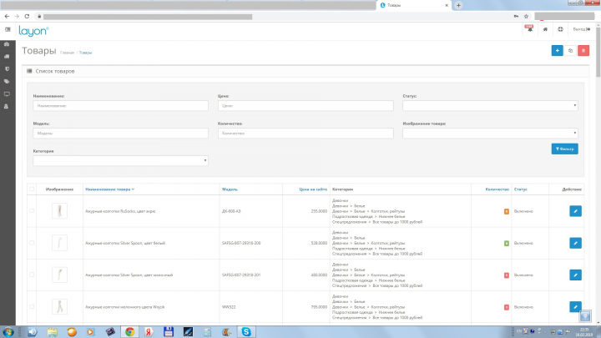Sort by Наименование товара column

109,189
